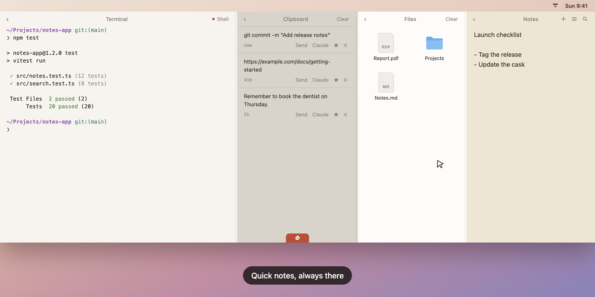
Task: Send the git commit entry to Claude
Action: pyautogui.click(x=320, y=45)
